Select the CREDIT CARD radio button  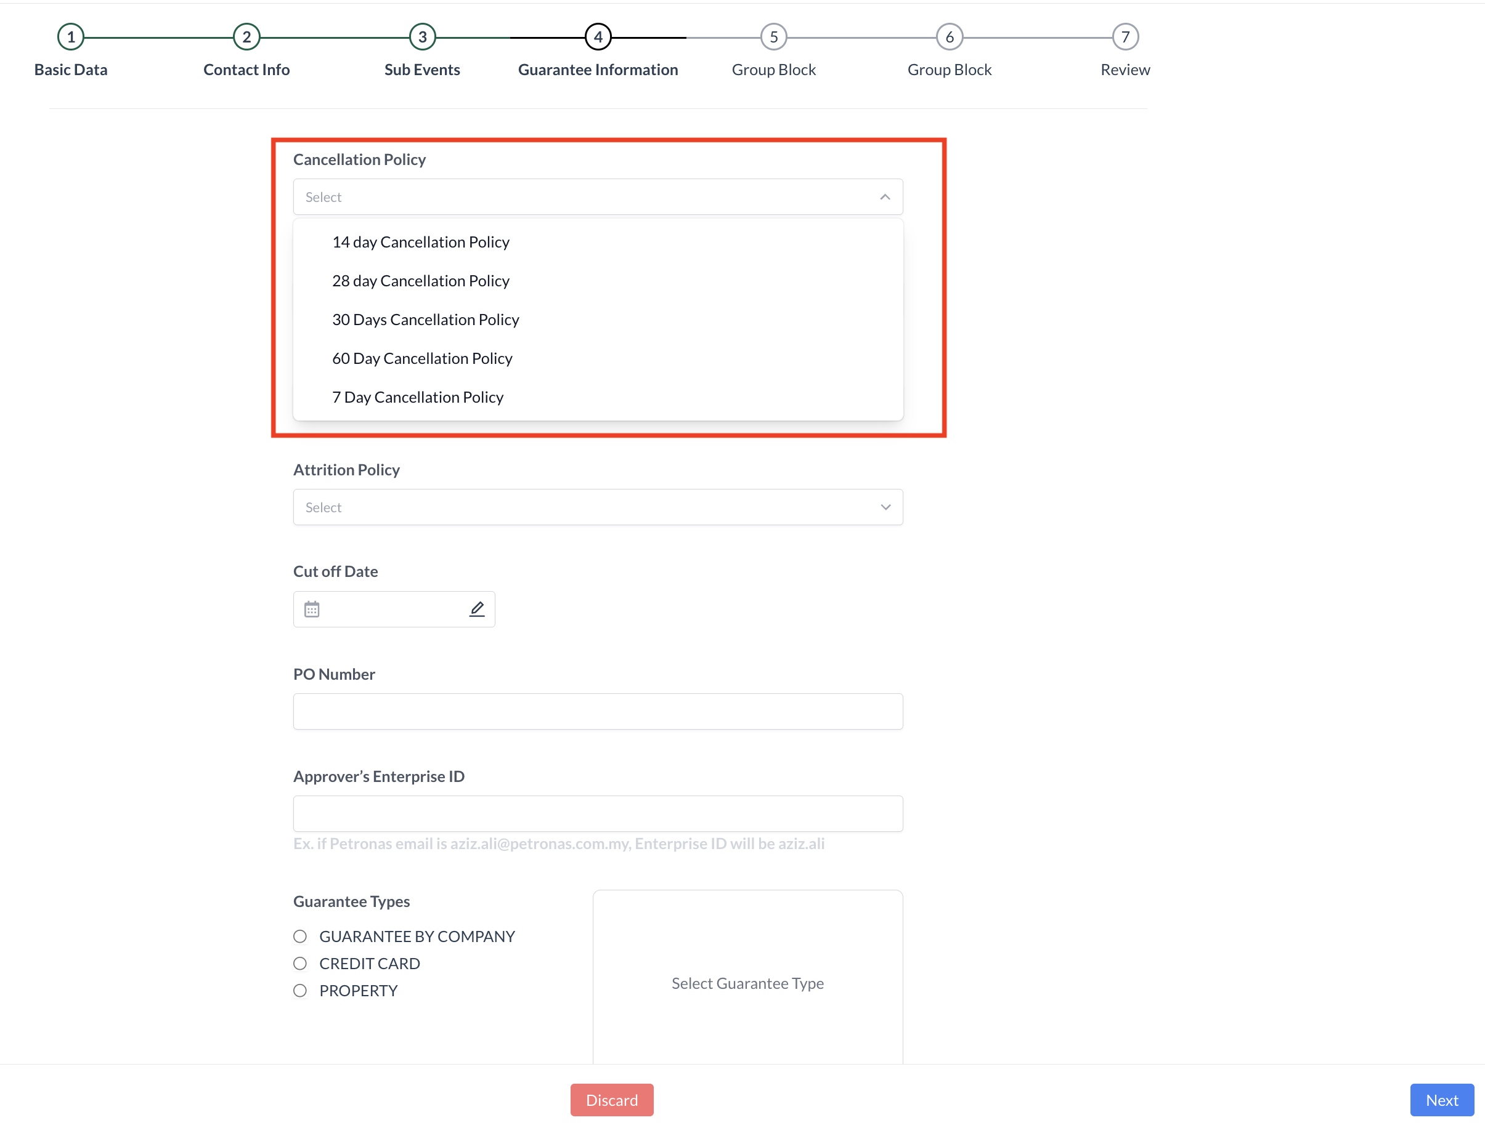(300, 963)
